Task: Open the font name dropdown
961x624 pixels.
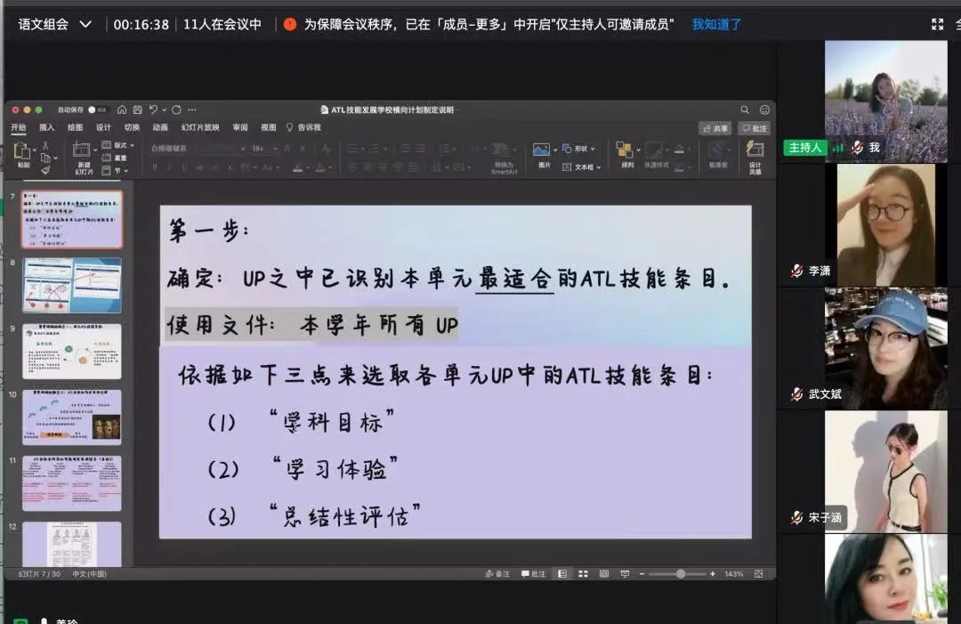Action: 243,149
